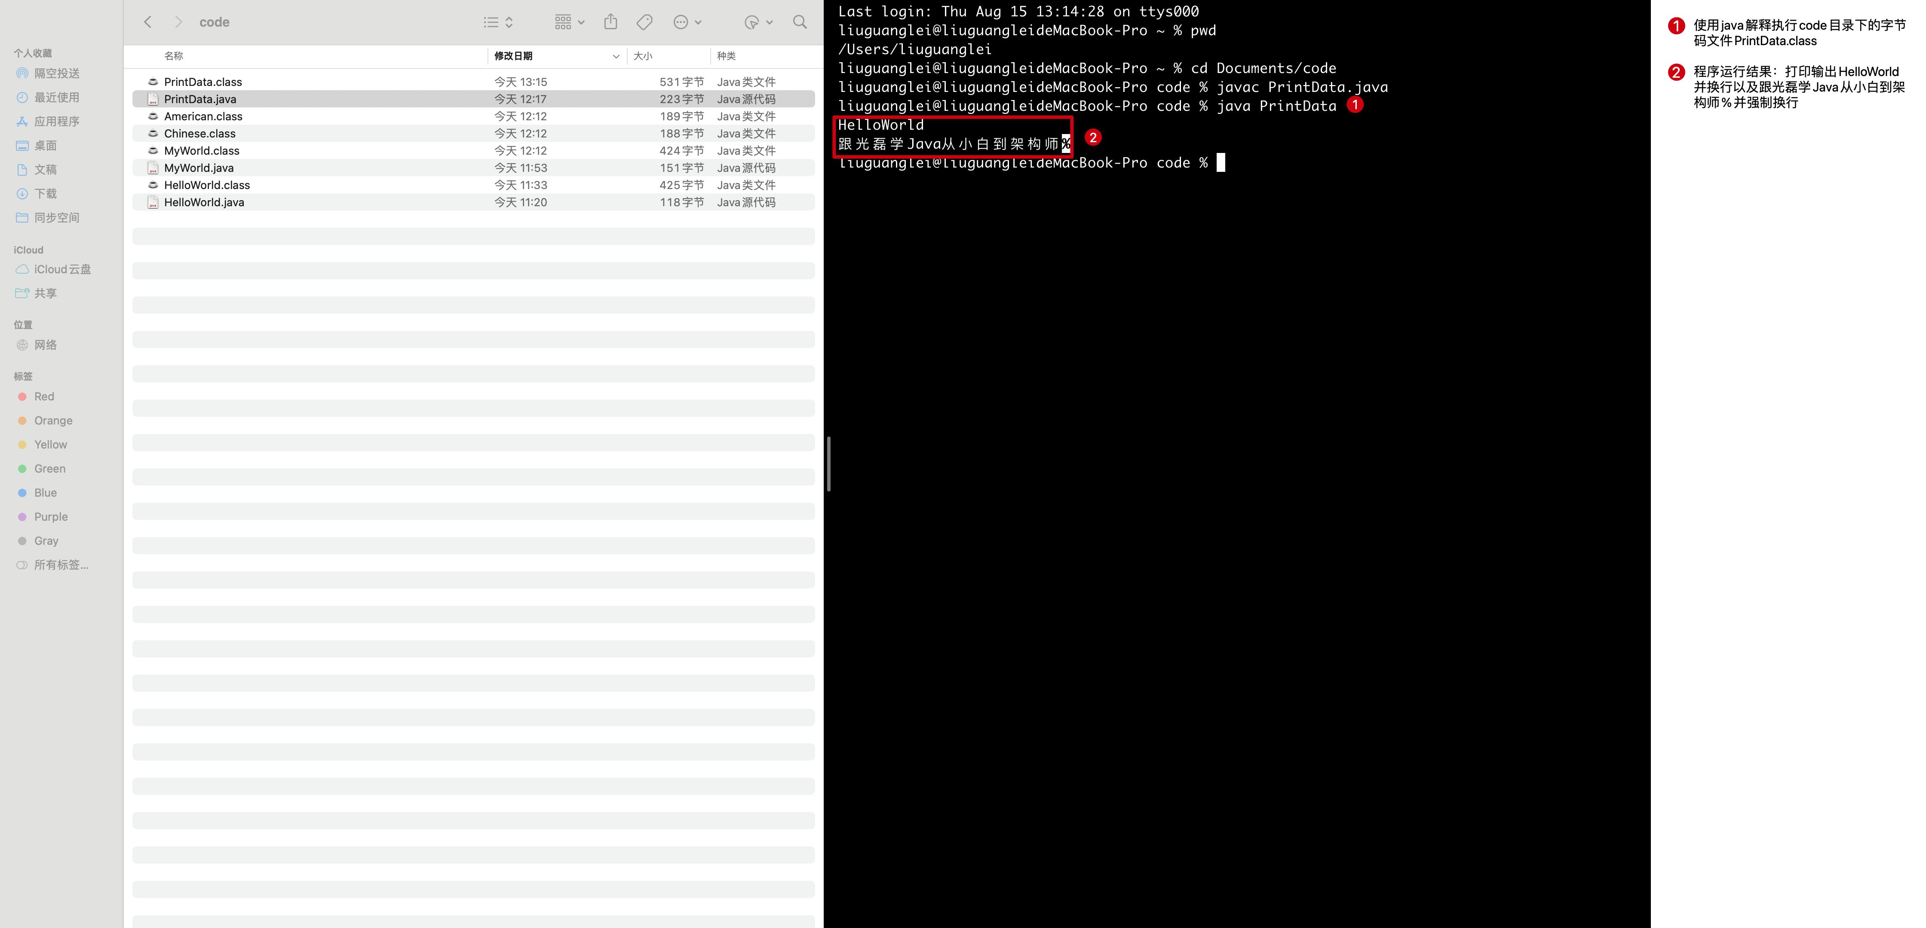Viewport: 1926px width, 928px height.
Task: Open the list view switcher dropdown
Action: pos(498,22)
